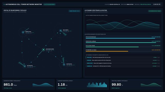Screen dimensions: 165x92
Task: Click the status dot beside the dashboard title
Action: tap(4, 4)
